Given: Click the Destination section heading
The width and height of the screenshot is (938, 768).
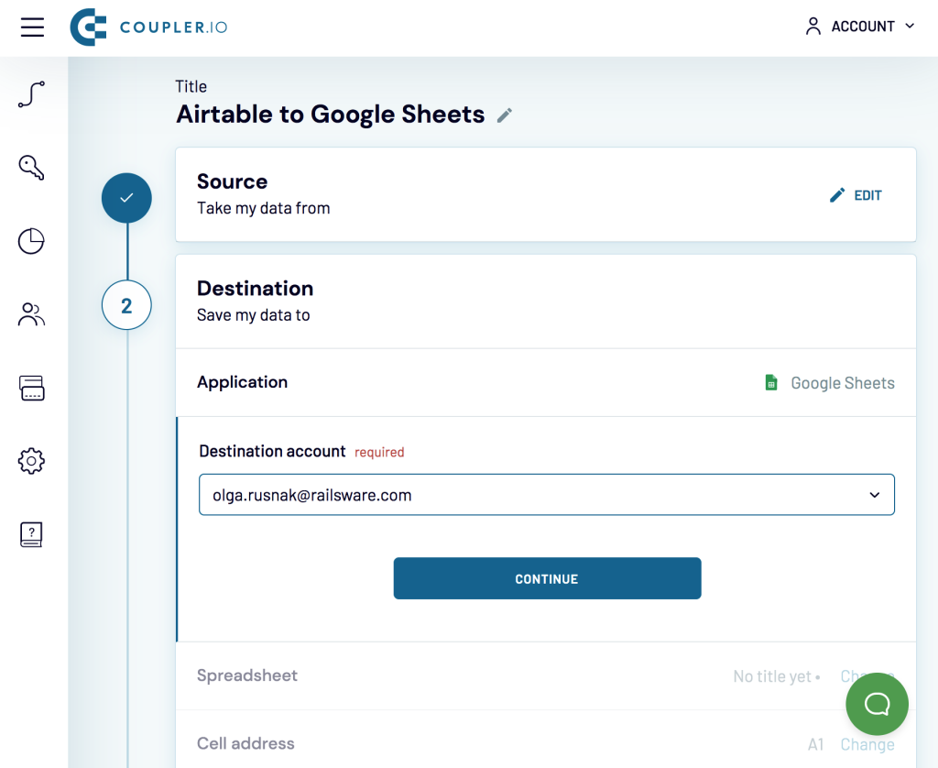Looking at the screenshot, I should pos(255,288).
